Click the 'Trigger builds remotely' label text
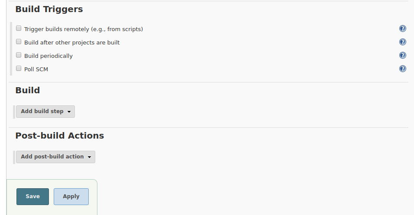414x215 pixels. (x=84, y=29)
